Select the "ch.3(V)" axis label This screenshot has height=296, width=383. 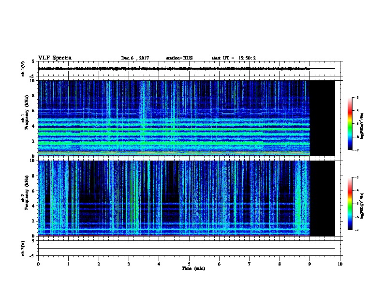23,248
